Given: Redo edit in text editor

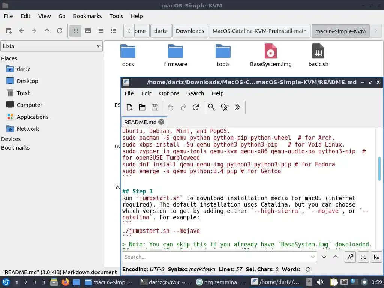Looking at the screenshot, I should [x=183, y=107].
